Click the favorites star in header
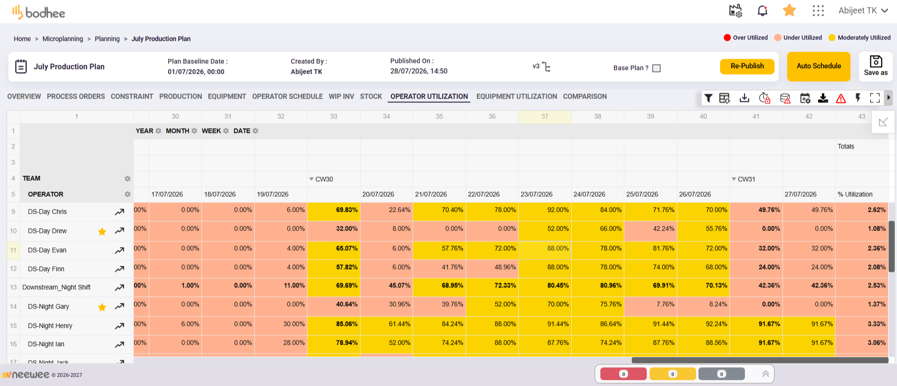This screenshot has height=386, width=897. click(790, 10)
